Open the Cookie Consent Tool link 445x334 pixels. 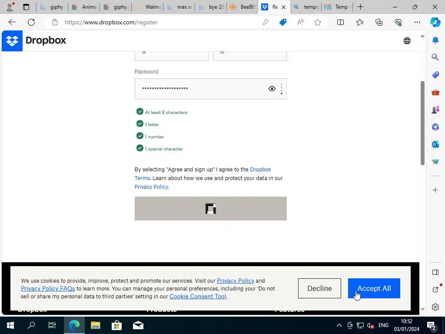[x=198, y=296]
